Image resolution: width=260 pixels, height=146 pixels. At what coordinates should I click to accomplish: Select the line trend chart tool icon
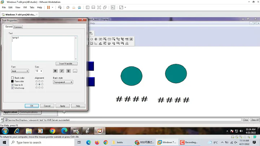pyautogui.click(x=96, y=43)
